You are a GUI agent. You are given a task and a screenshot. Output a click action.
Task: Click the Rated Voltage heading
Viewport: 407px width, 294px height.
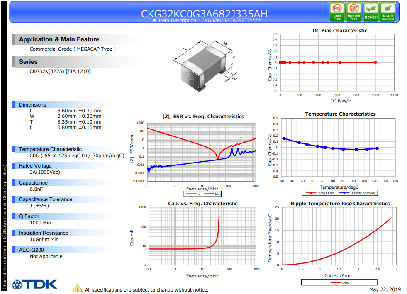click(x=35, y=166)
